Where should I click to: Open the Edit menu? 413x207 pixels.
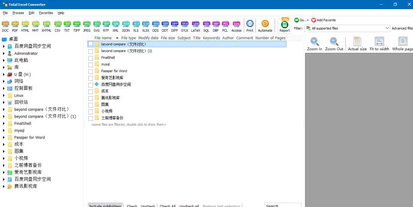point(32,13)
